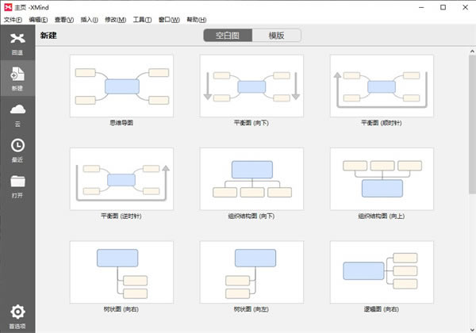The image size is (476, 333).
Task: Open the 云 cloud icon
Action: [x=17, y=110]
